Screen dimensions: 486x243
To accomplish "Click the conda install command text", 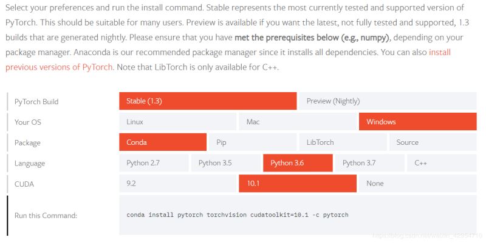I will pyautogui.click(x=238, y=215).
